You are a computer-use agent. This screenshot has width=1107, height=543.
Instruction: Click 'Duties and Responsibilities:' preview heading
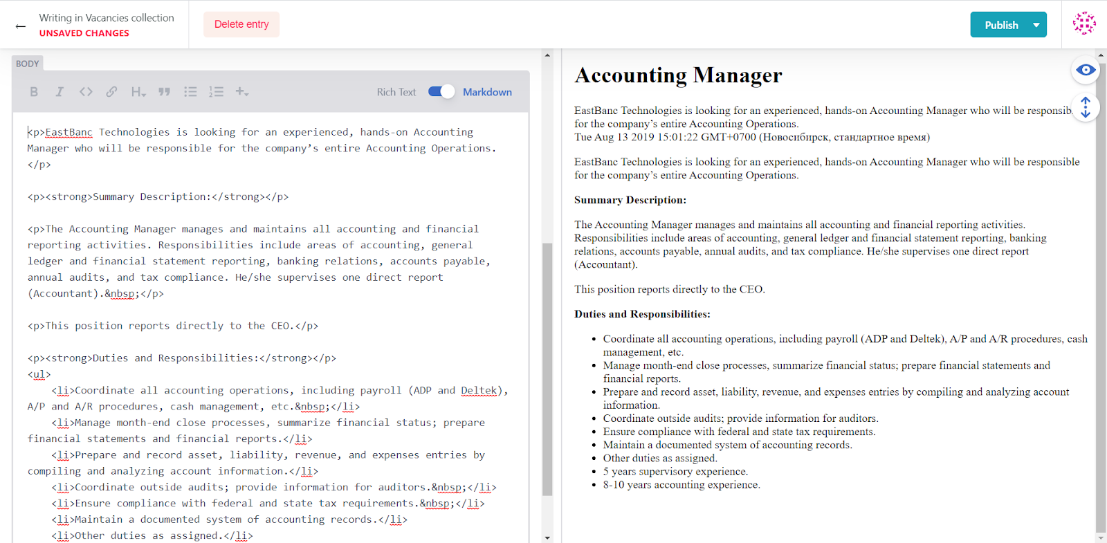pyautogui.click(x=642, y=314)
